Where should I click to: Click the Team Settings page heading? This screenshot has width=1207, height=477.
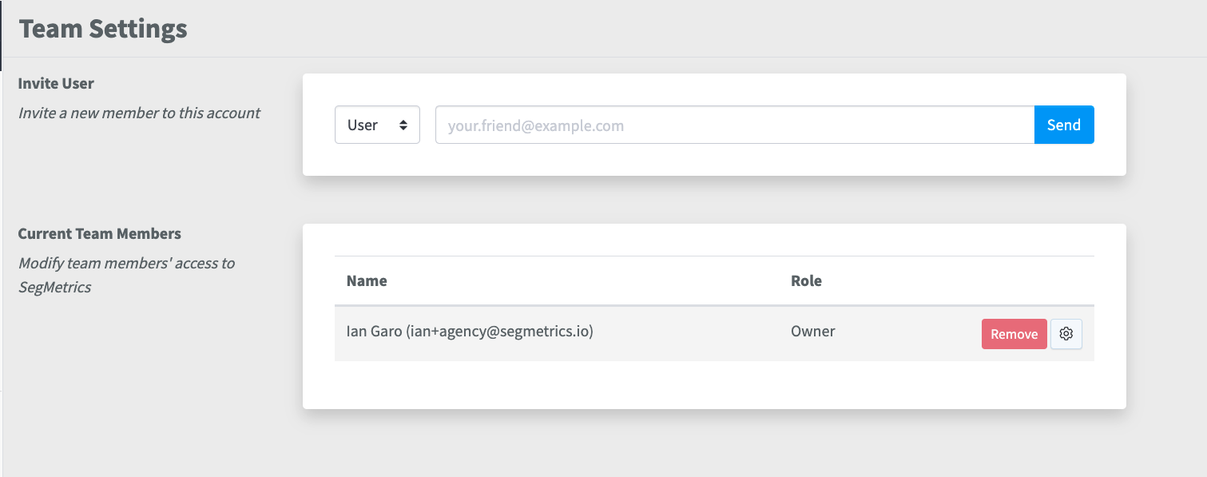tap(103, 29)
